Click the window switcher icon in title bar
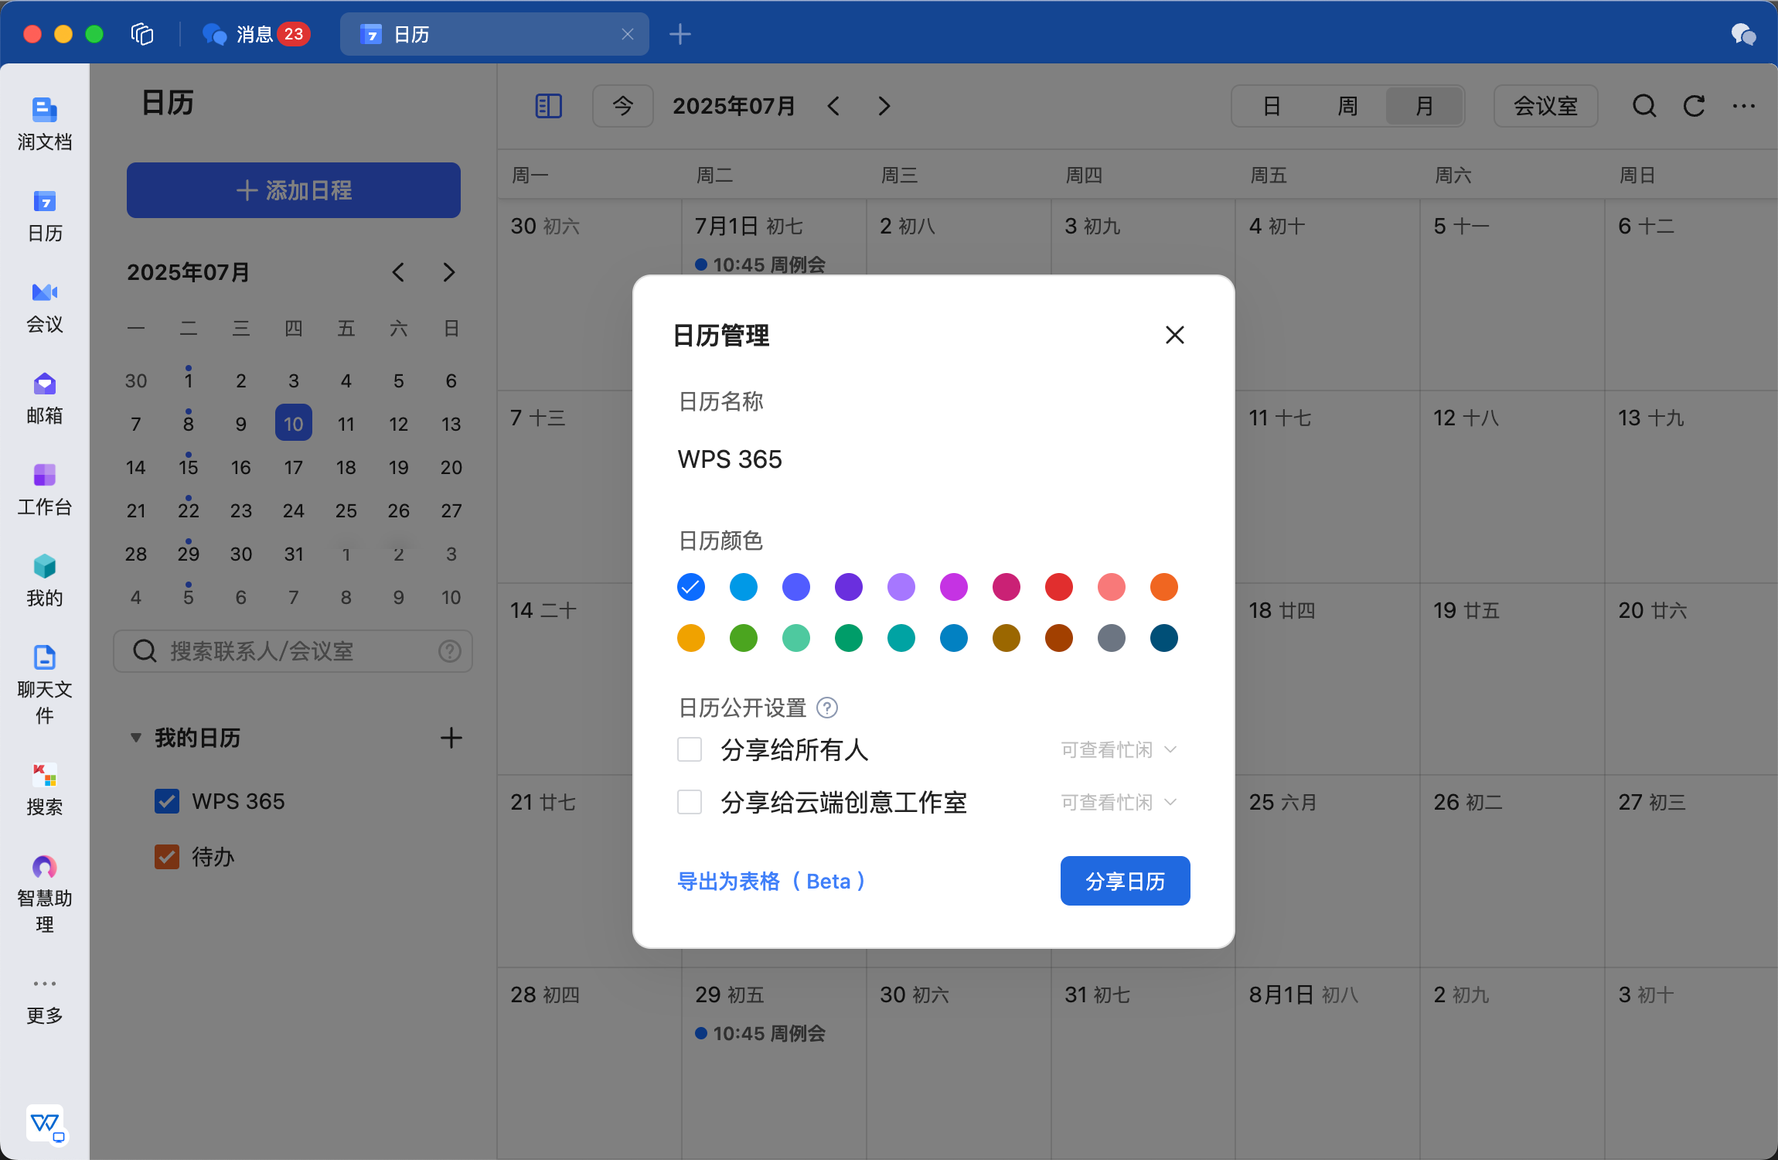 [142, 34]
